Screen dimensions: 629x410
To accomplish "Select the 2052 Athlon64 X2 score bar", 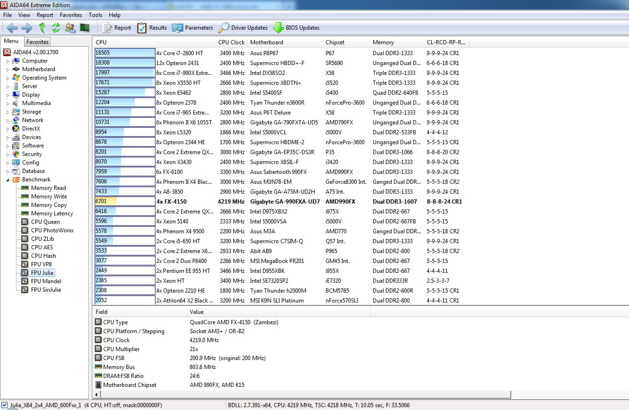I will [x=125, y=301].
